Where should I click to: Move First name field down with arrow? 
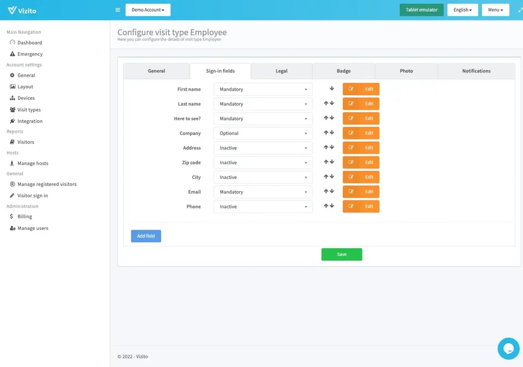pyautogui.click(x=332, y=89)
